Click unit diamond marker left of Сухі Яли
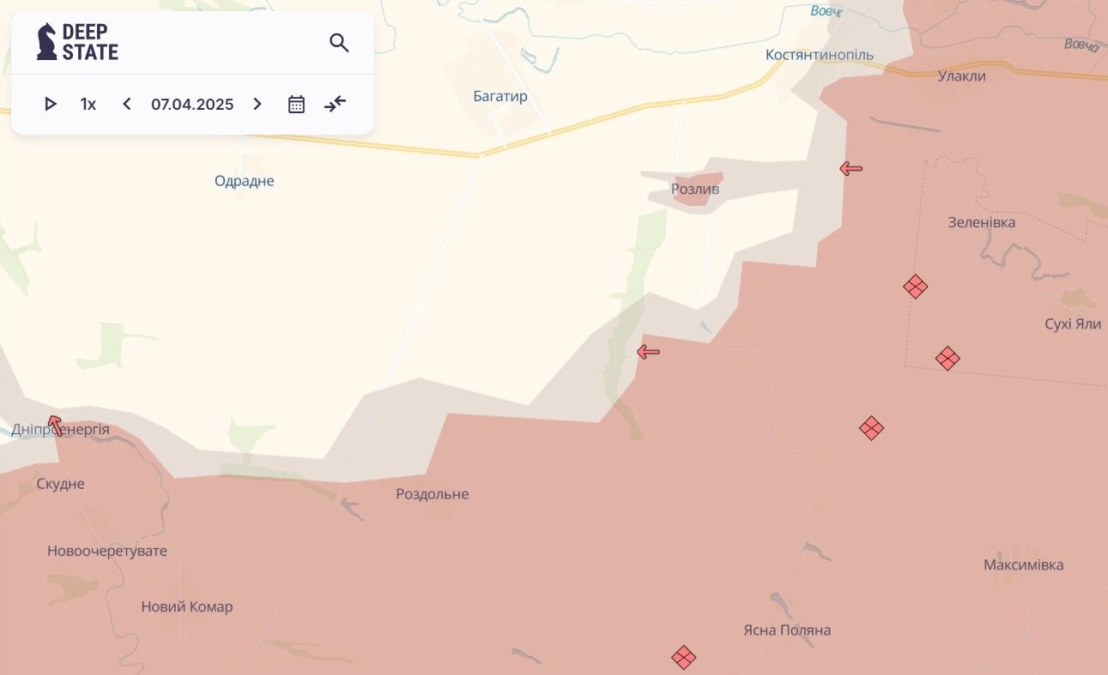 (948, 358)
